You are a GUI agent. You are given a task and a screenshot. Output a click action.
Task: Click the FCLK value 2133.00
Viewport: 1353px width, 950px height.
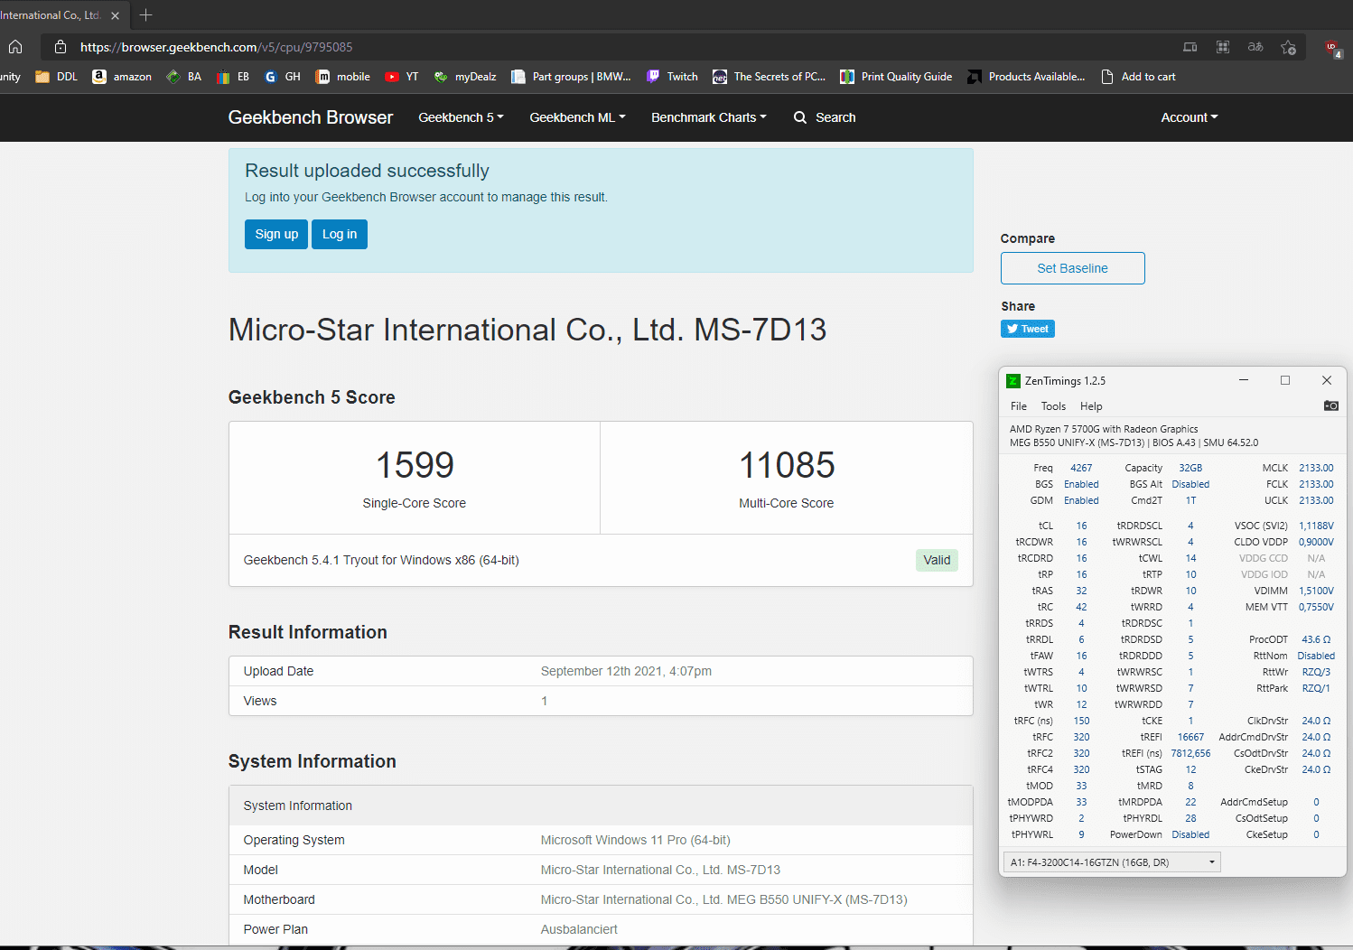pyautogui.click(x=1316, y=484)
